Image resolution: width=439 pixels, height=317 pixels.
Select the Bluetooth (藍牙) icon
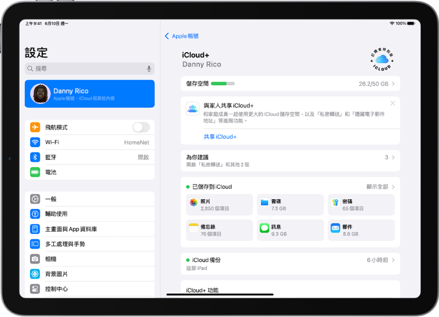pyautogui.click(x=35, y=157)
